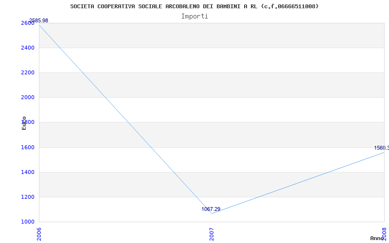Select the 1560.3 data point label
389x243 pixels.
382,148
